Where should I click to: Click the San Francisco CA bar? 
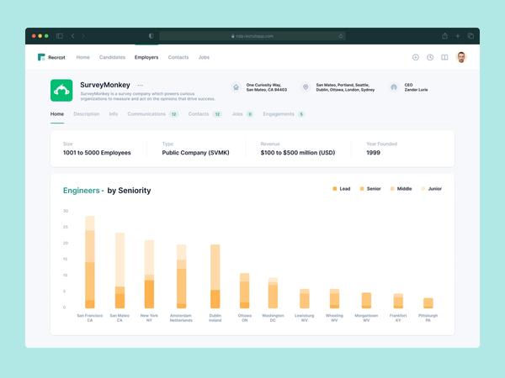click(90, 262)
